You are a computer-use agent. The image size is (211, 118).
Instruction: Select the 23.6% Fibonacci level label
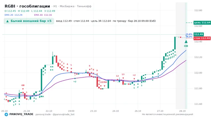(x=189, y=34)
